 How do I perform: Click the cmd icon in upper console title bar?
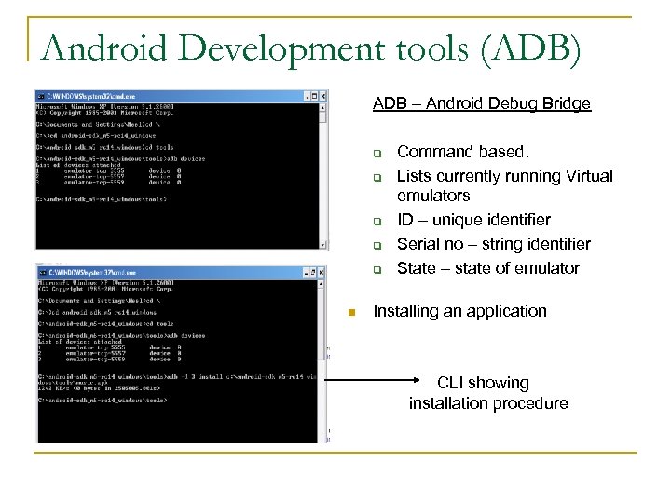42,96
